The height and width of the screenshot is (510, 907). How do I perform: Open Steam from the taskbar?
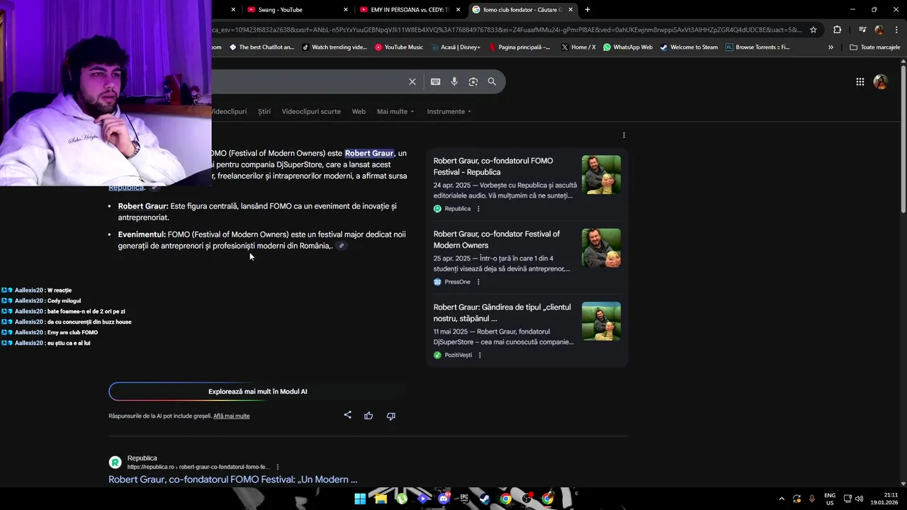click(x=485, y=499)
